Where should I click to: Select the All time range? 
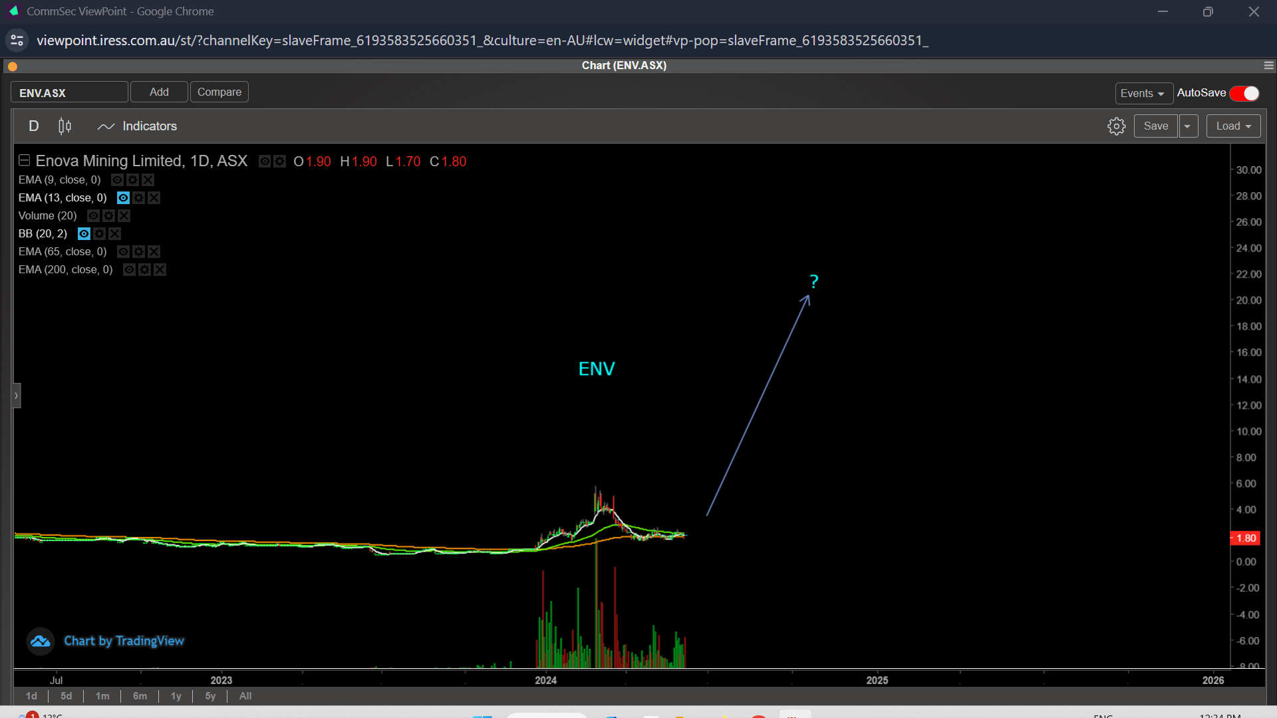[x=245, y=696]
